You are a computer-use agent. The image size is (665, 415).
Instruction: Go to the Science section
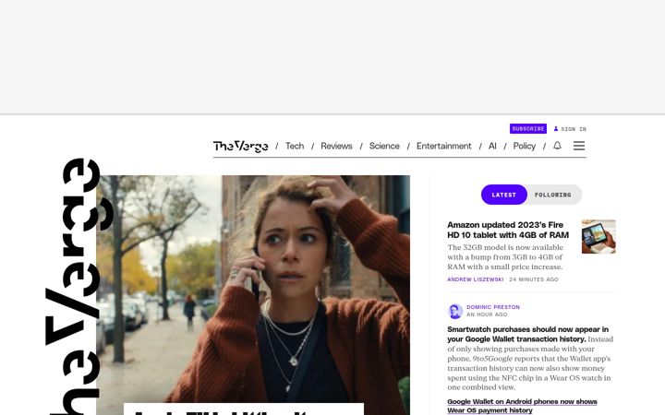[x=384, y=146]
